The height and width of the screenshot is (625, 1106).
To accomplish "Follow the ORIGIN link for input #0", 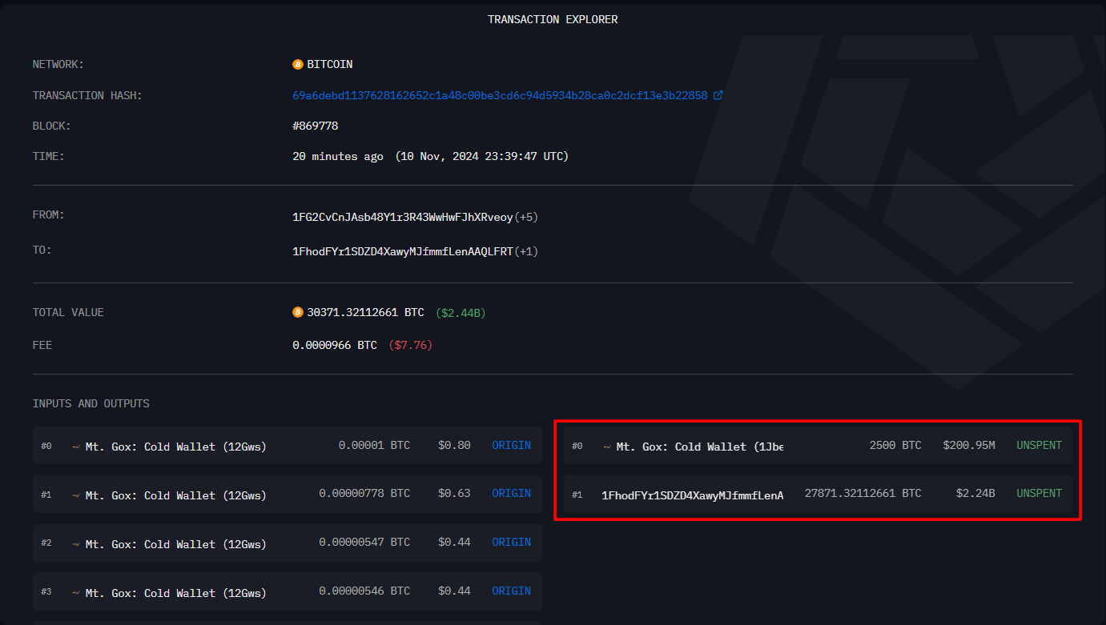I will click(x=511, y=445).
